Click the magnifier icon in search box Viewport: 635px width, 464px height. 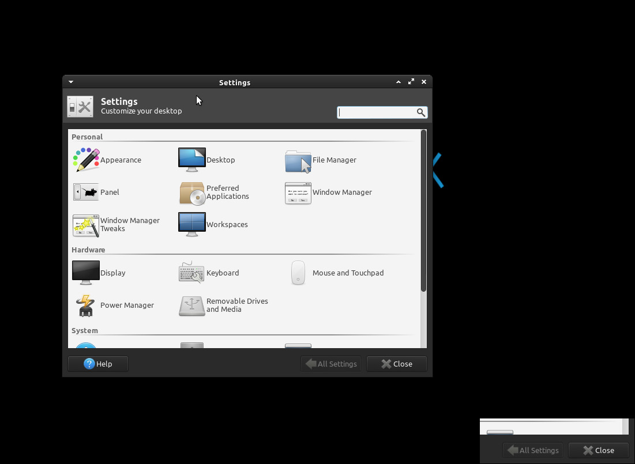point(421,112)
